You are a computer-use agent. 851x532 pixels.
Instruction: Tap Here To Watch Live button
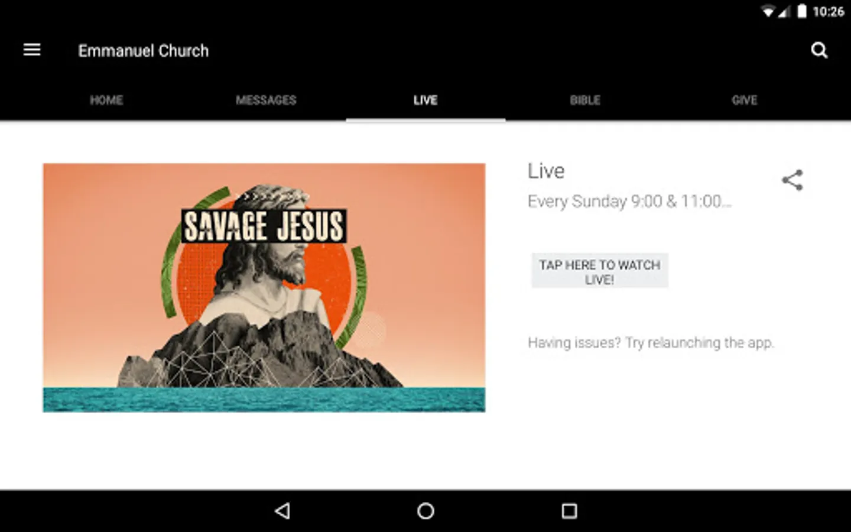(x=600, y=271)
